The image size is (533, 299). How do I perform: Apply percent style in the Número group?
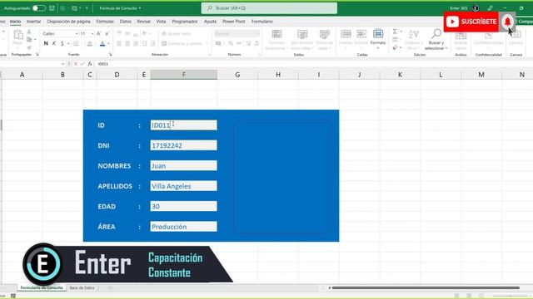click(231, 43)
